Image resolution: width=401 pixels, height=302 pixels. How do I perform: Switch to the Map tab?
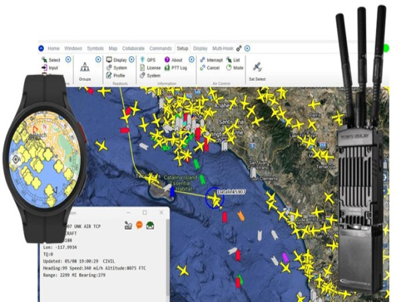click(x=113, y=48)
